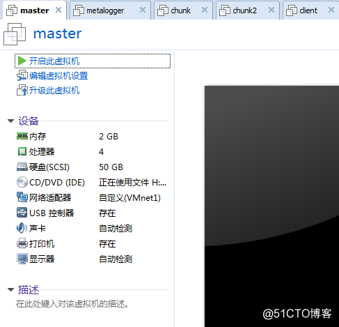Click the VM icon on chunk2 tab
This screenshot has width=339, height=327.
click(x=225, y=10)
